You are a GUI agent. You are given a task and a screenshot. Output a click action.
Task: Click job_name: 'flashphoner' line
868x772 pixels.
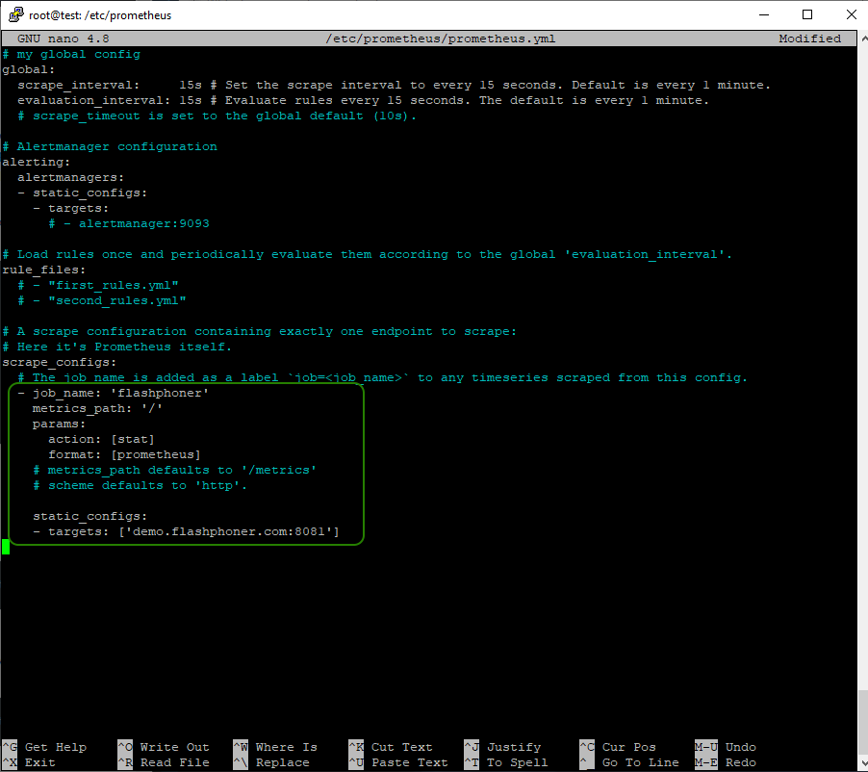(113, 393)
